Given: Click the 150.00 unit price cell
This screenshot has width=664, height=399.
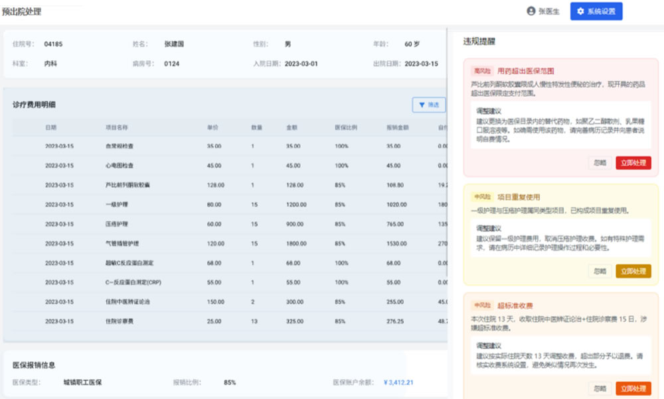Looking at the screenshot, I should pos(216,302).
